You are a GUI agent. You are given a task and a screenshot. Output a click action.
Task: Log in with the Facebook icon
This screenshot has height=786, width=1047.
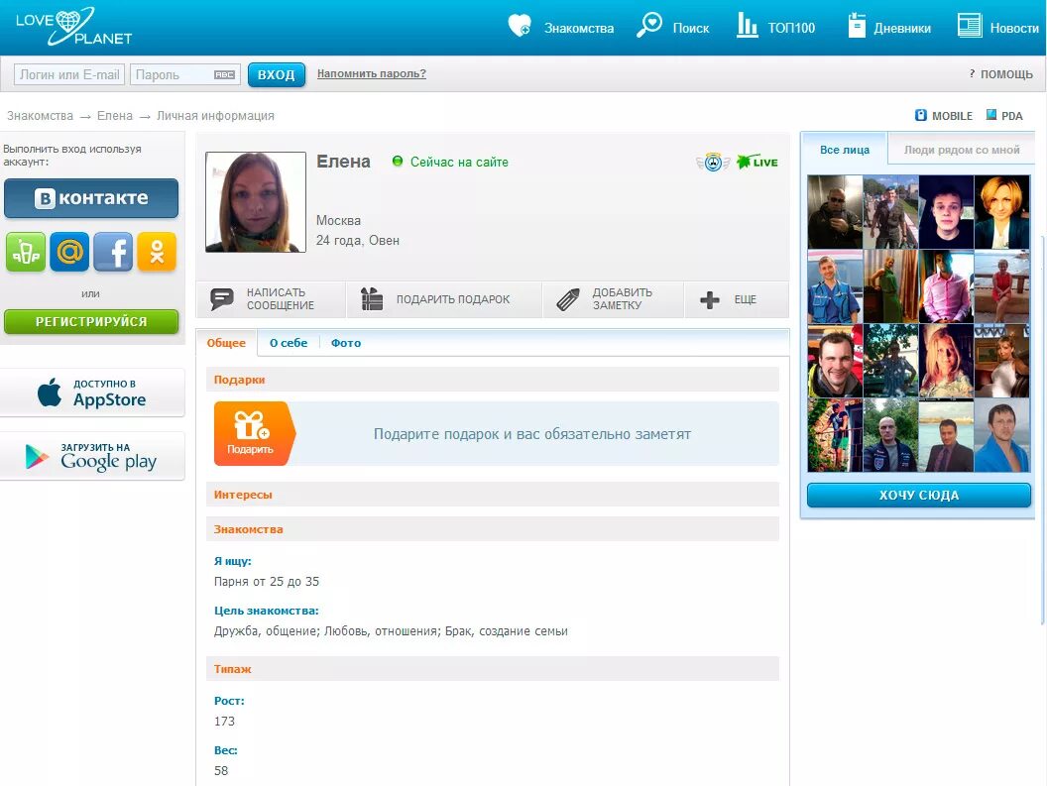(x=113, y=252)
